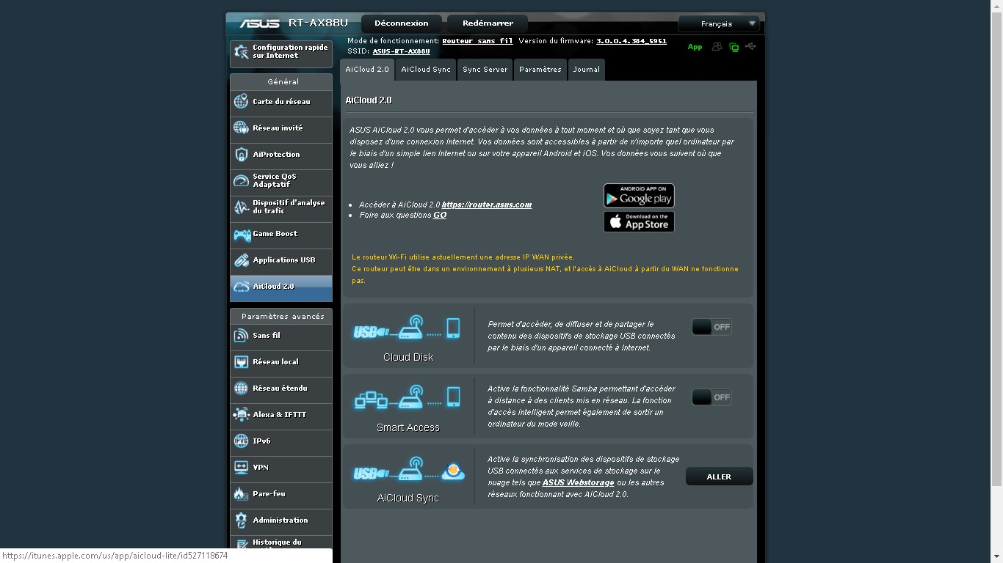Open the ASUS Webstorage link
This screenshot has width=1003, height=563.
(579, 482)
